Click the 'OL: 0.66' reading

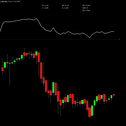[x=86, y=10]
